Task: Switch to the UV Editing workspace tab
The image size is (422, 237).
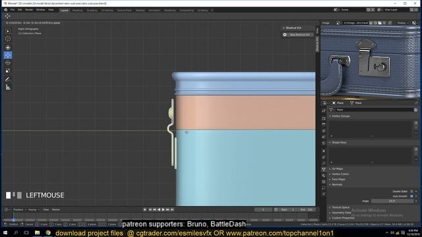Action: coord(107,11)
